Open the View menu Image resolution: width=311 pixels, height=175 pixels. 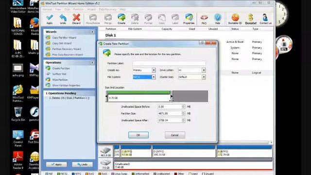point(58,9)
